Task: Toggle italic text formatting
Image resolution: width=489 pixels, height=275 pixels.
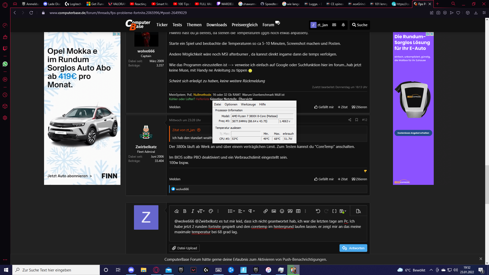Action: tap(193, 211)
